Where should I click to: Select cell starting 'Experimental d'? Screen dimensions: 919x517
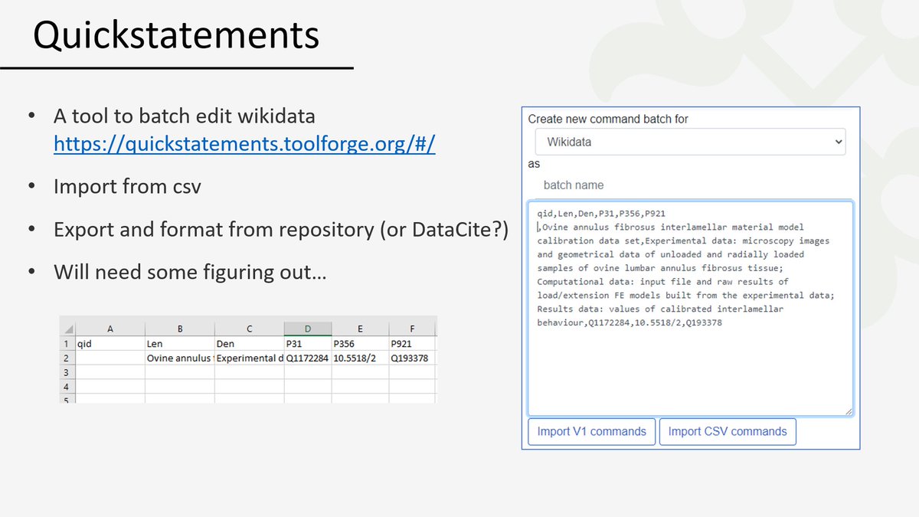click(x=249, y=358)
